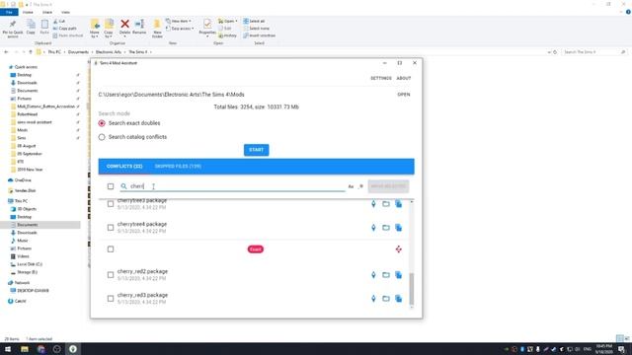Toggle case-sensitive search (Aa) option
The width and height of the screenshot is (632, 355).
[x=351, y=186]
